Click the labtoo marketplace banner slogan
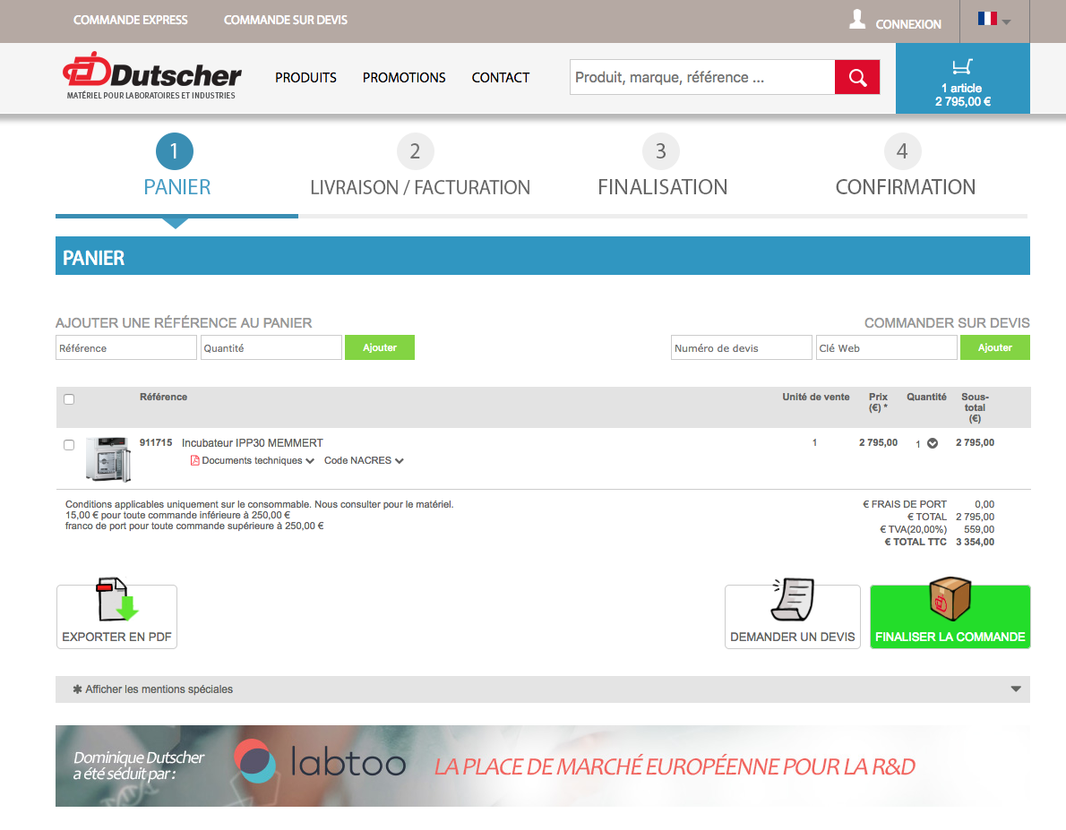Image resolution: width=1066 pixels, height=830 pixels. coord(675,766)
